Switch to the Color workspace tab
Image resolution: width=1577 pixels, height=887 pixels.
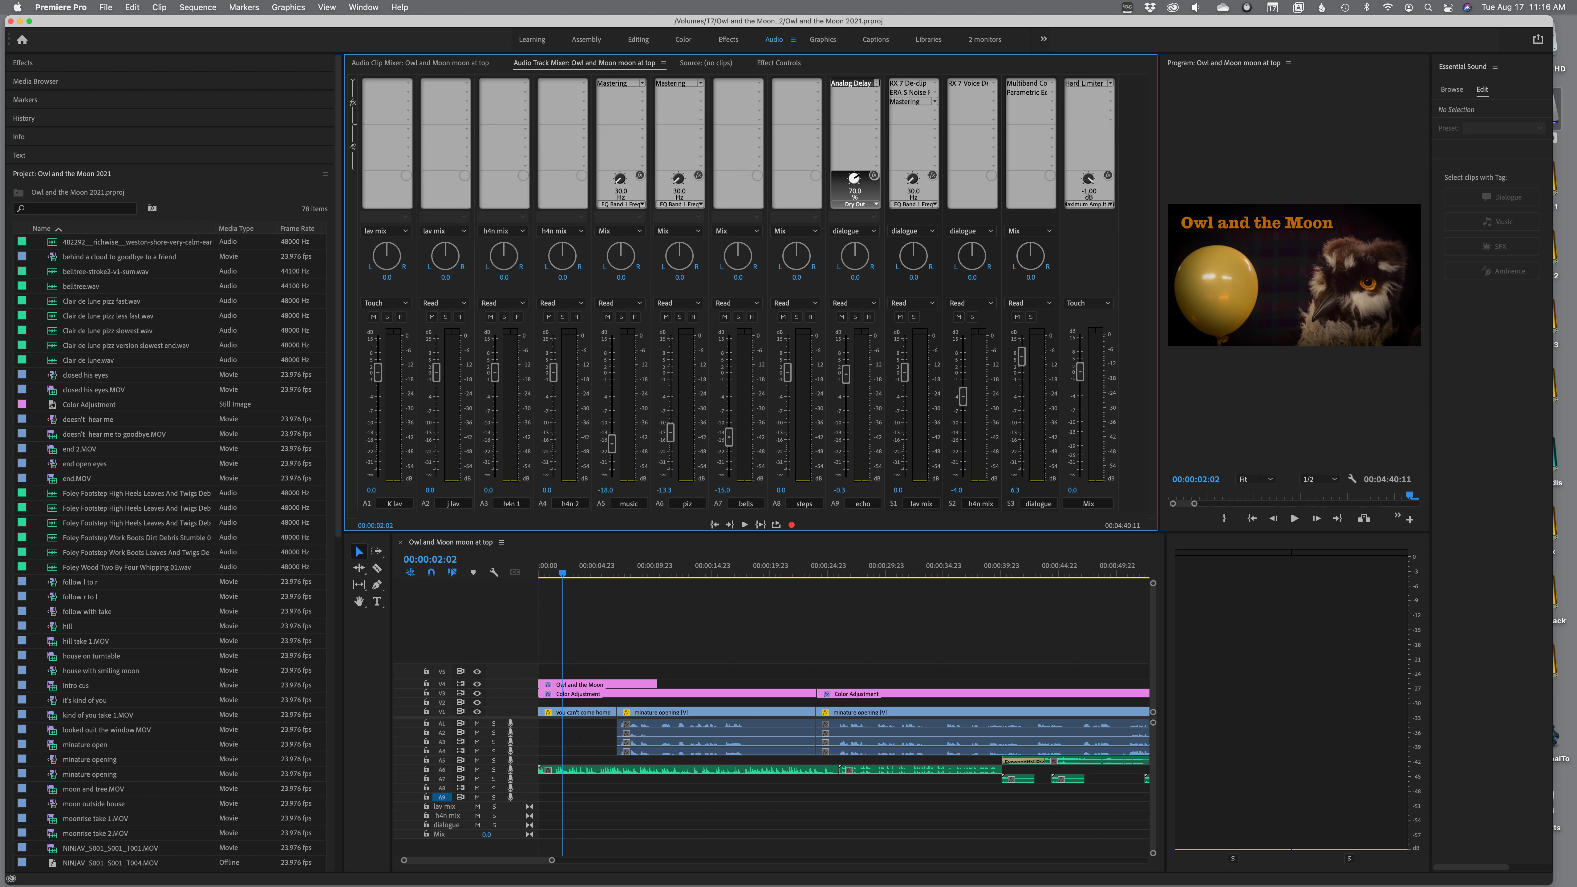pyautogui.click(x=683, y=40)
